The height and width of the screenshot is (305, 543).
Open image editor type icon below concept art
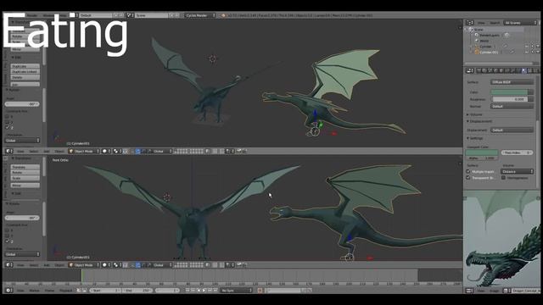[469, 291]
